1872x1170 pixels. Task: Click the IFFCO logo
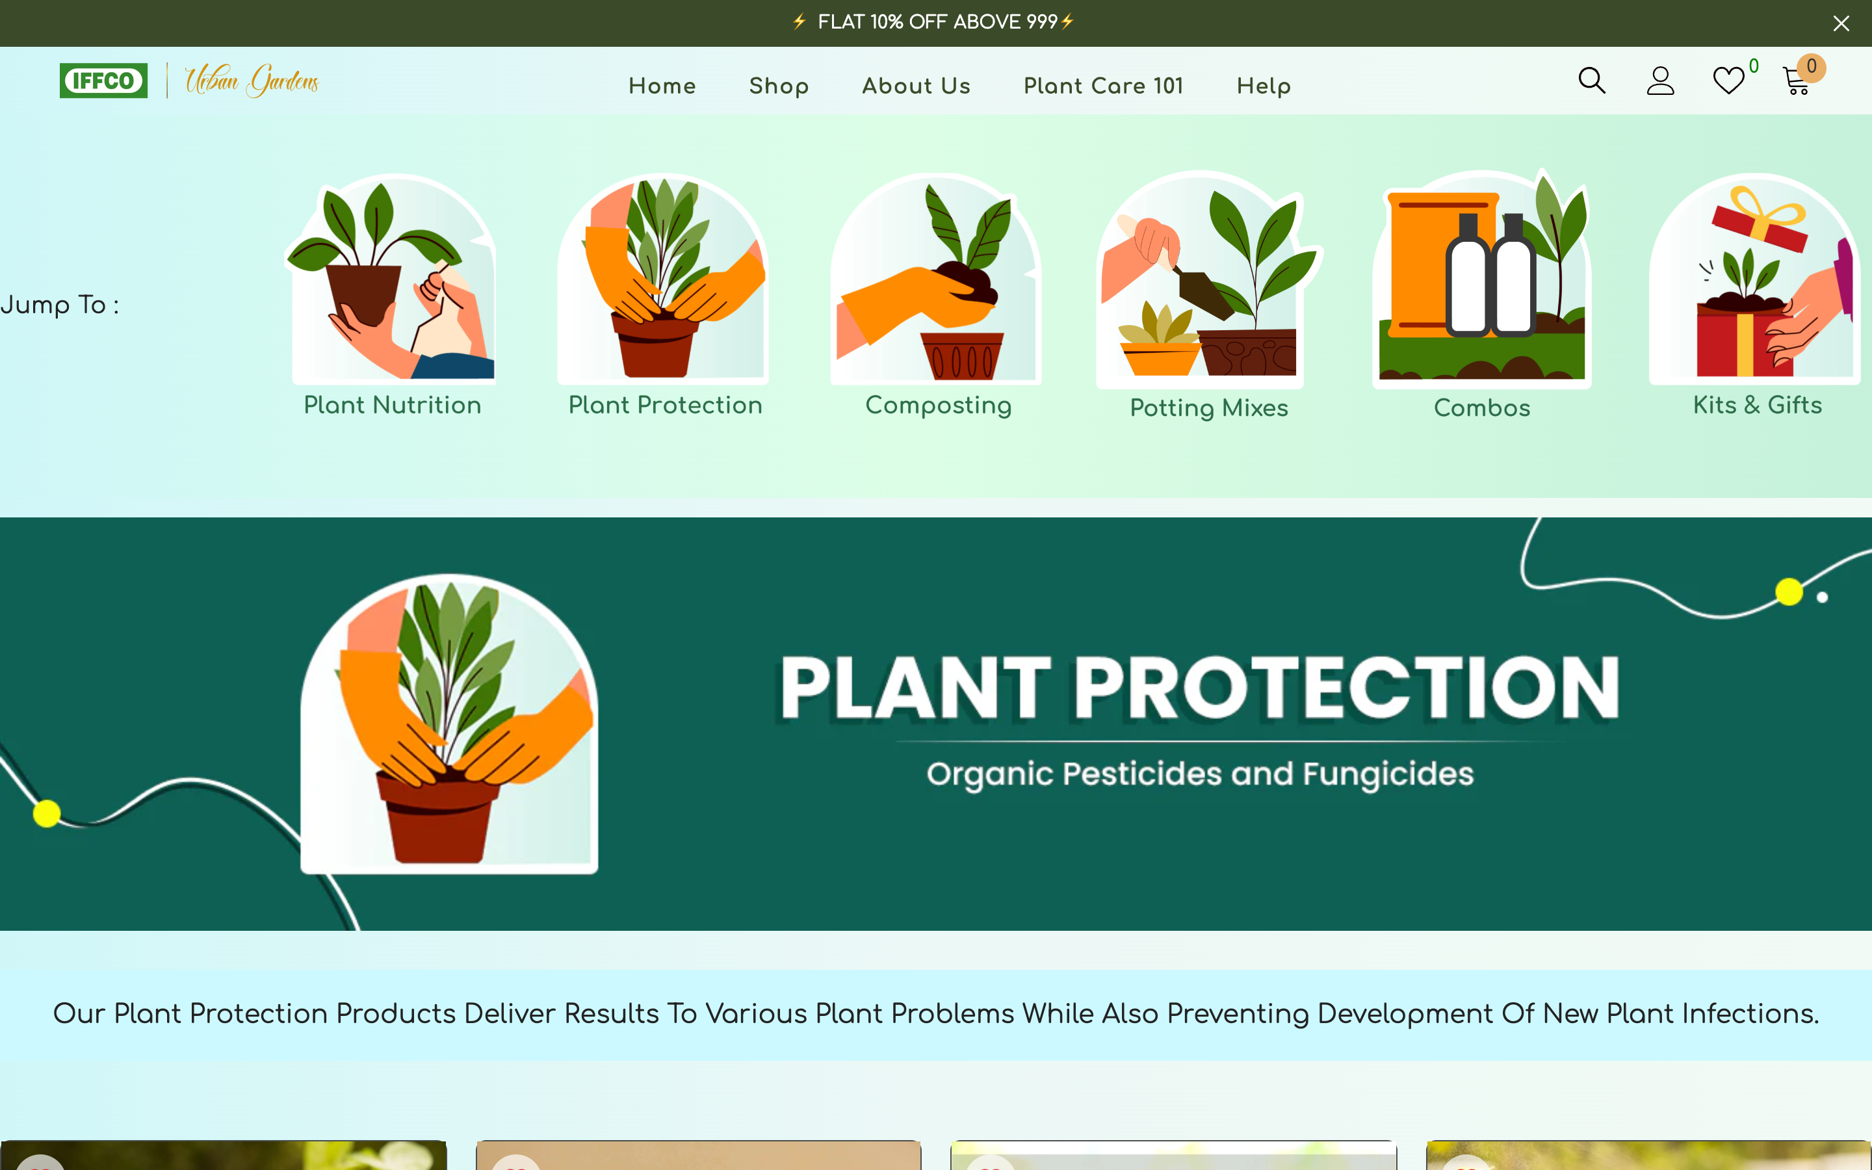click(x=103, y=80)
